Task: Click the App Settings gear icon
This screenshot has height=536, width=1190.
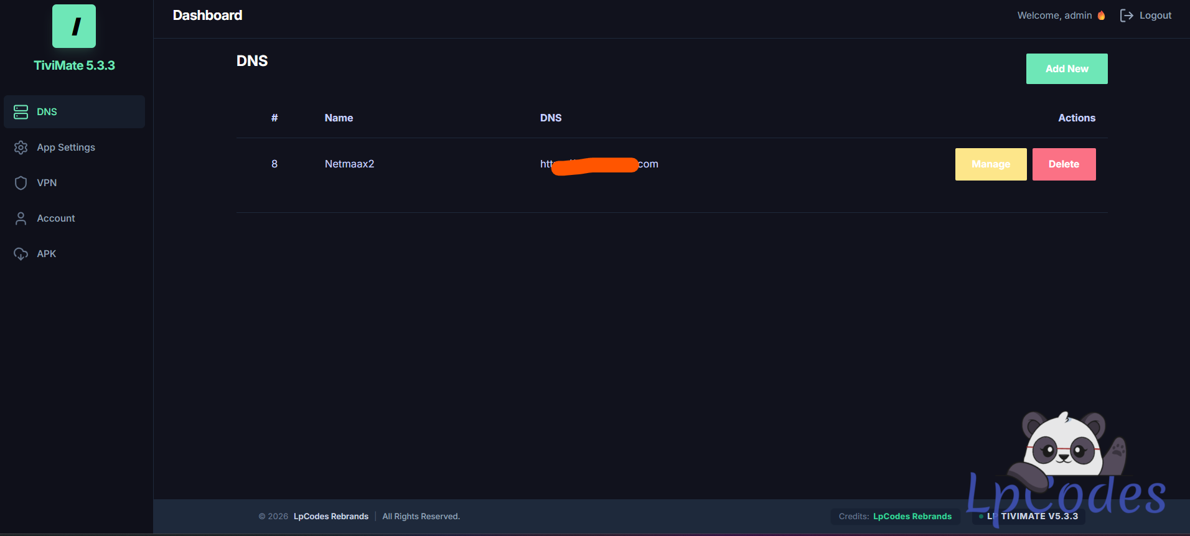Action: tap(21, 148)
